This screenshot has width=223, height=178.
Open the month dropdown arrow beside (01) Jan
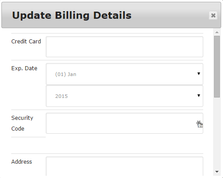click(x=199, y=74)
